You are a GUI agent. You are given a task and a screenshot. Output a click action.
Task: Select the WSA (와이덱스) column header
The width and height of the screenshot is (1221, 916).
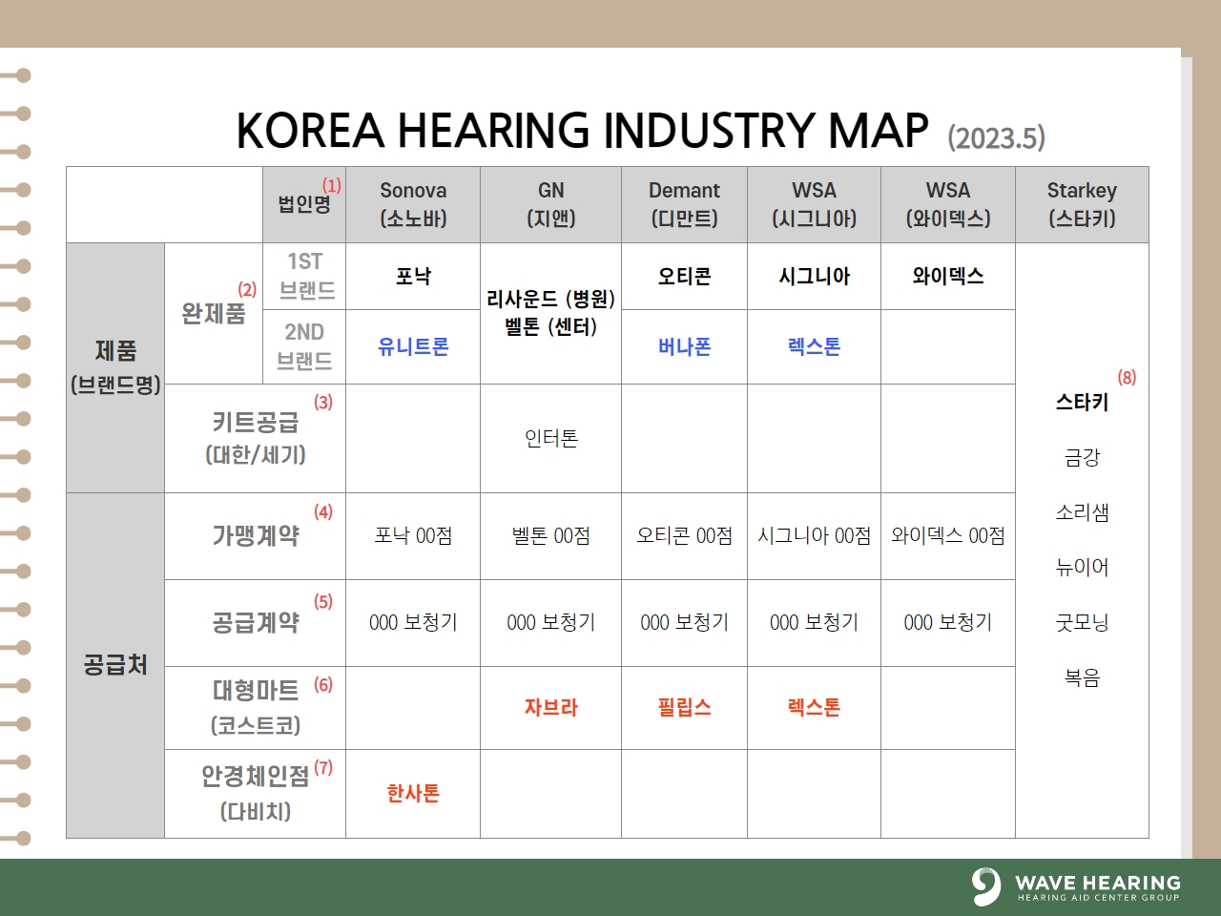tap(948, 204)
